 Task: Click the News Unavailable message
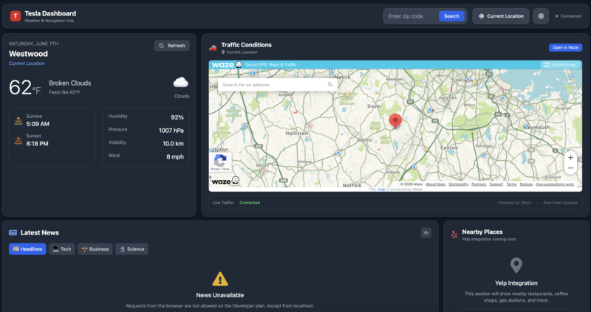point(220,296)
